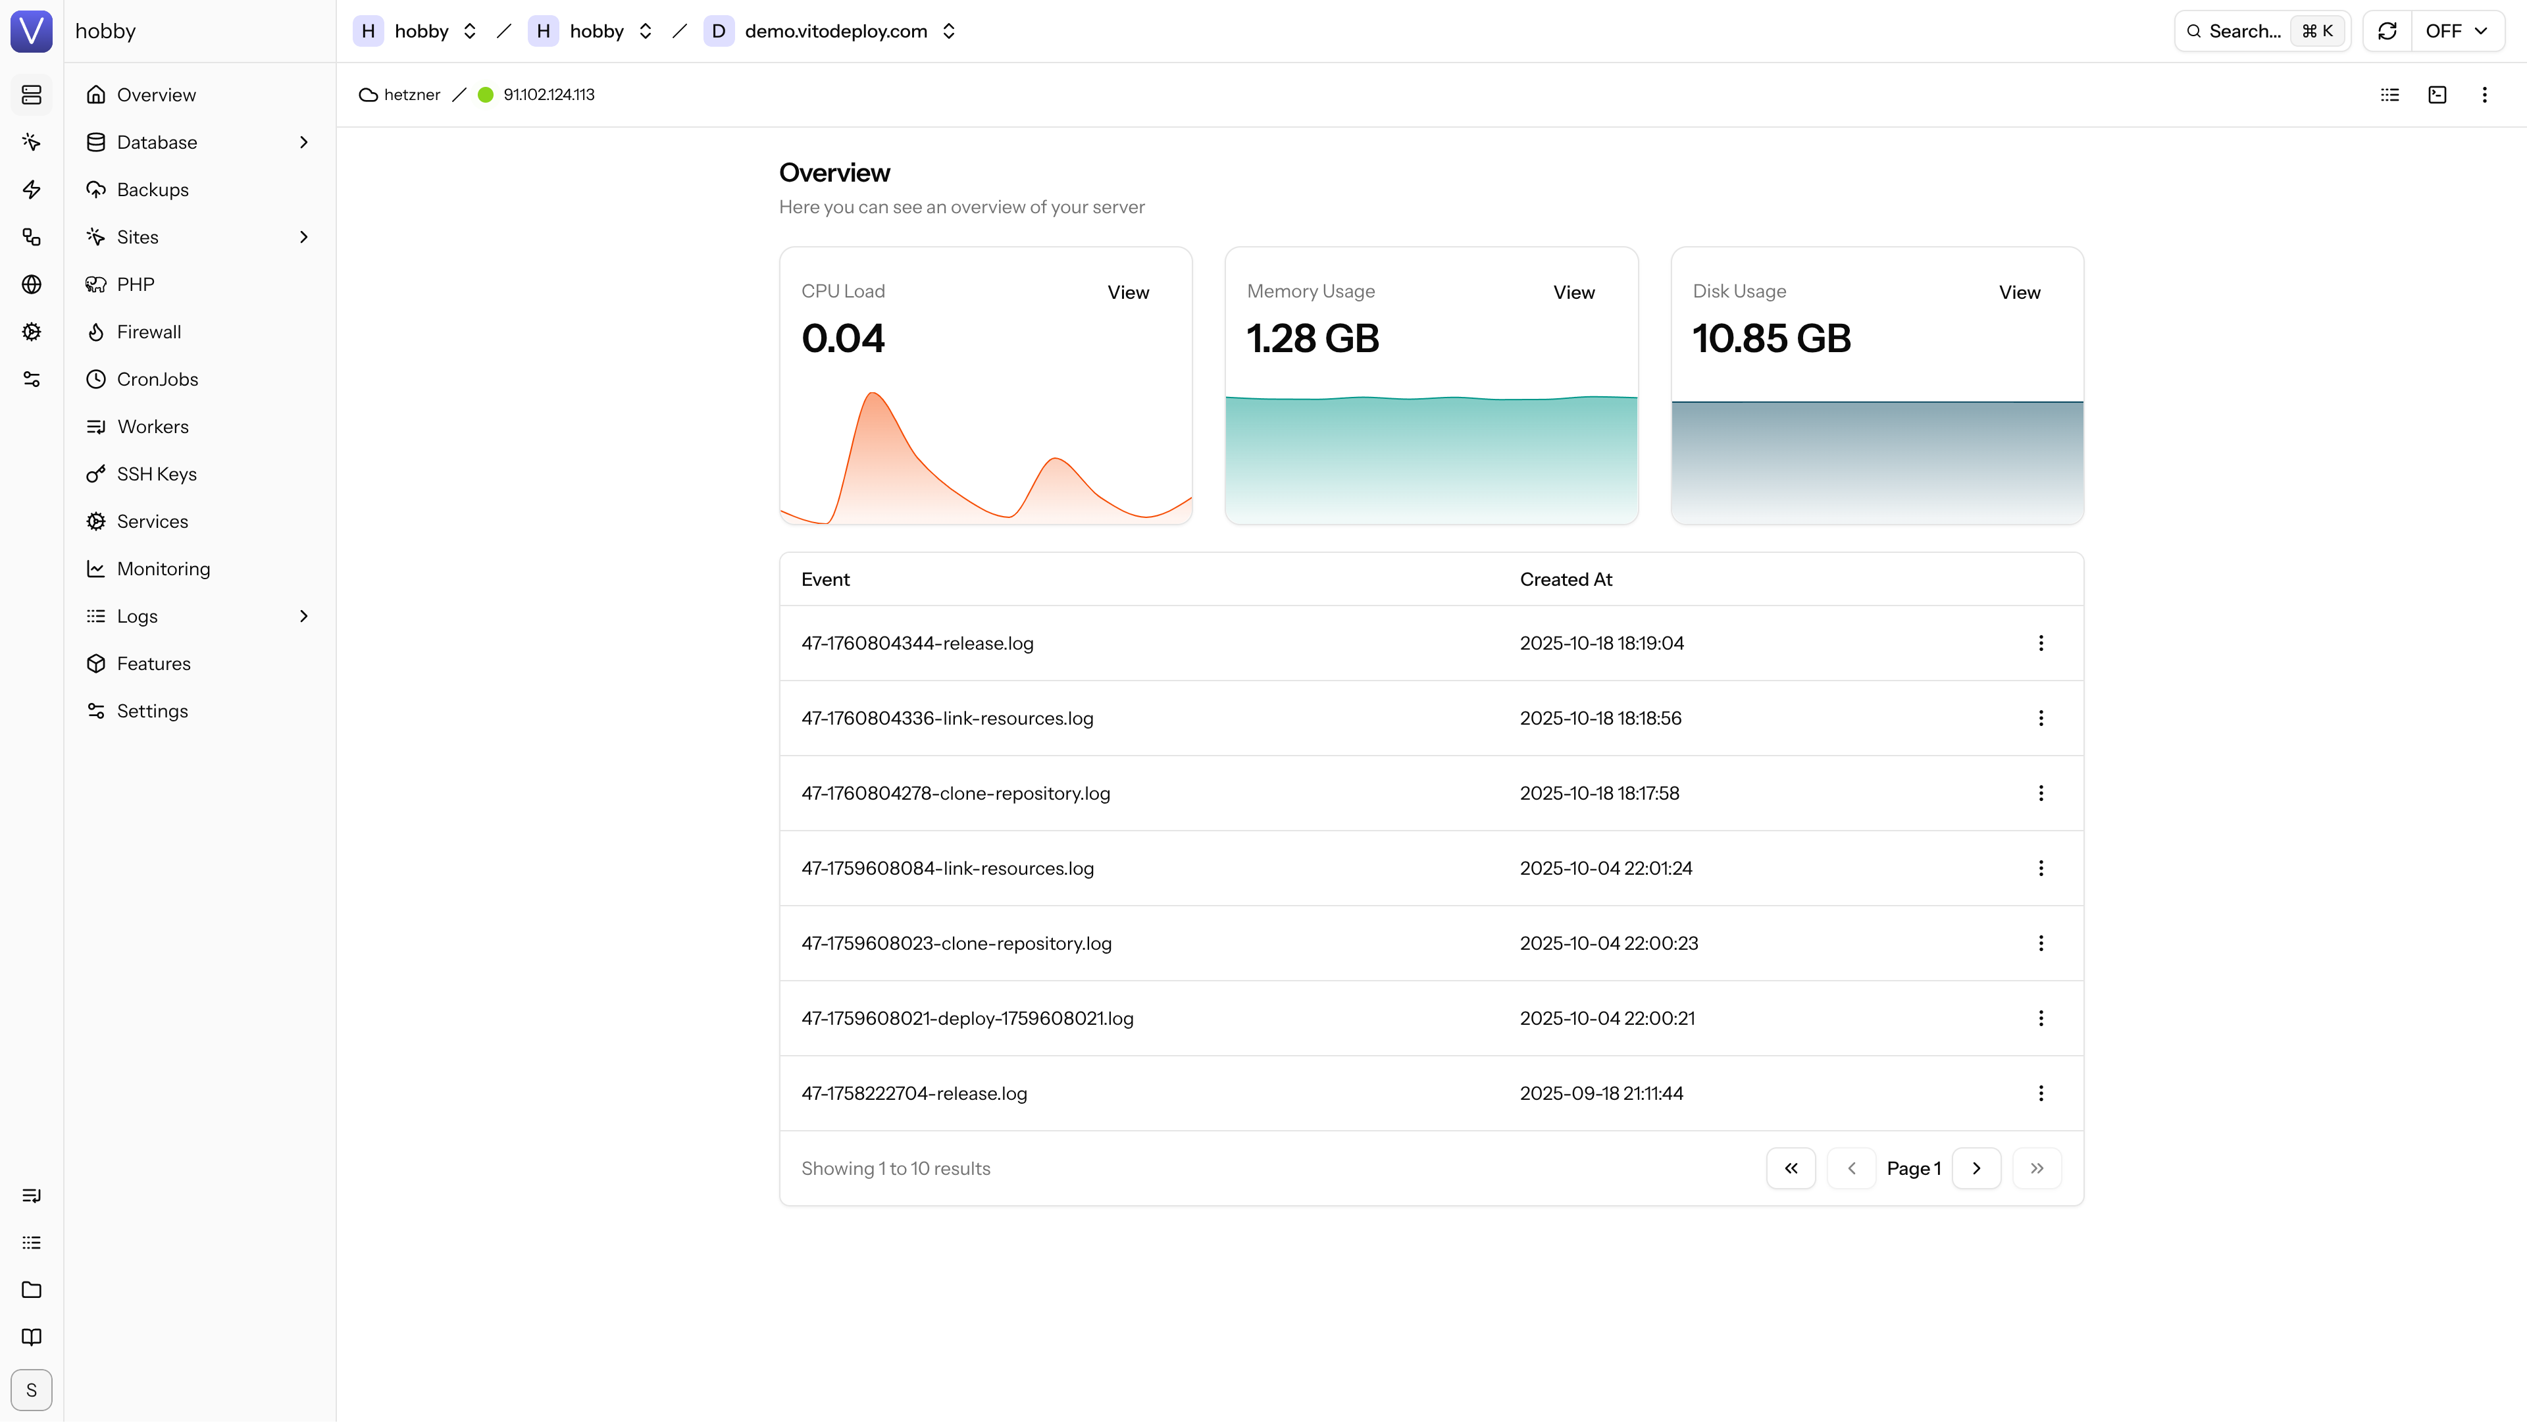Click the list logs icon in header
Image resolution: width=2527 pixels, height=1423 pixels.
pyautogui.click(x=2389, y=94)
